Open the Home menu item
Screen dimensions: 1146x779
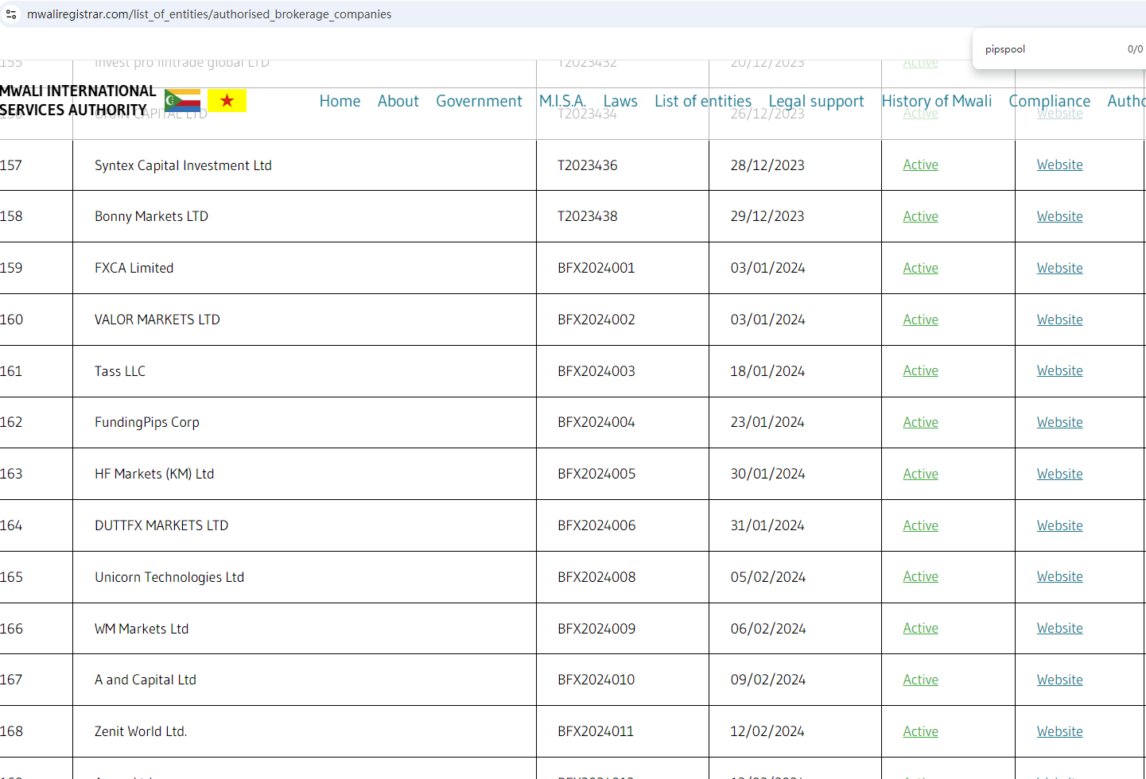point(340,101)
